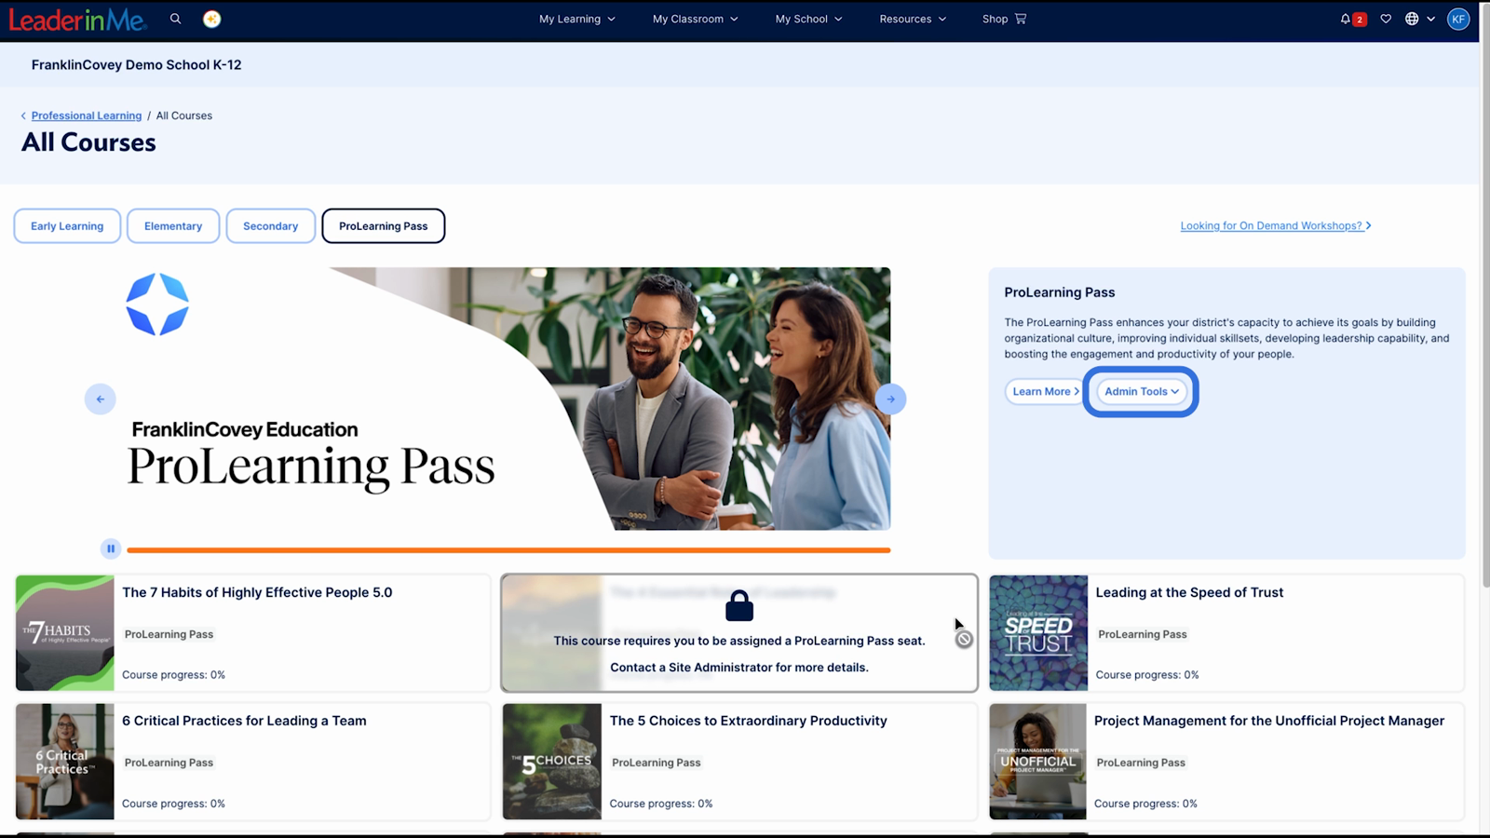Click FranklinCovey Demo School K-12 text

pyautogui.click(x=136, y=65)
